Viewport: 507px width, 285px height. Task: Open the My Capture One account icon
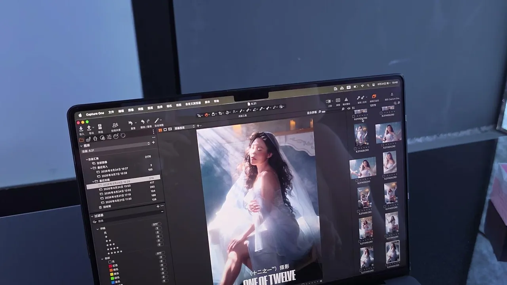(392, 94)
